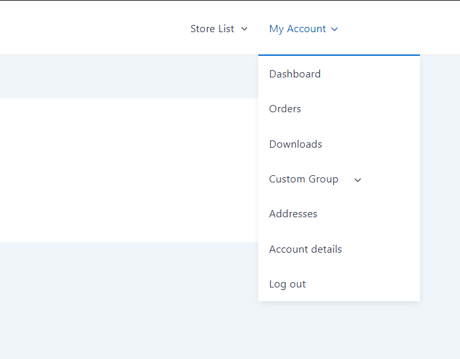460x359 pixels.
Task: Select the Custom Group text item
Action: [x=304, y=179]
